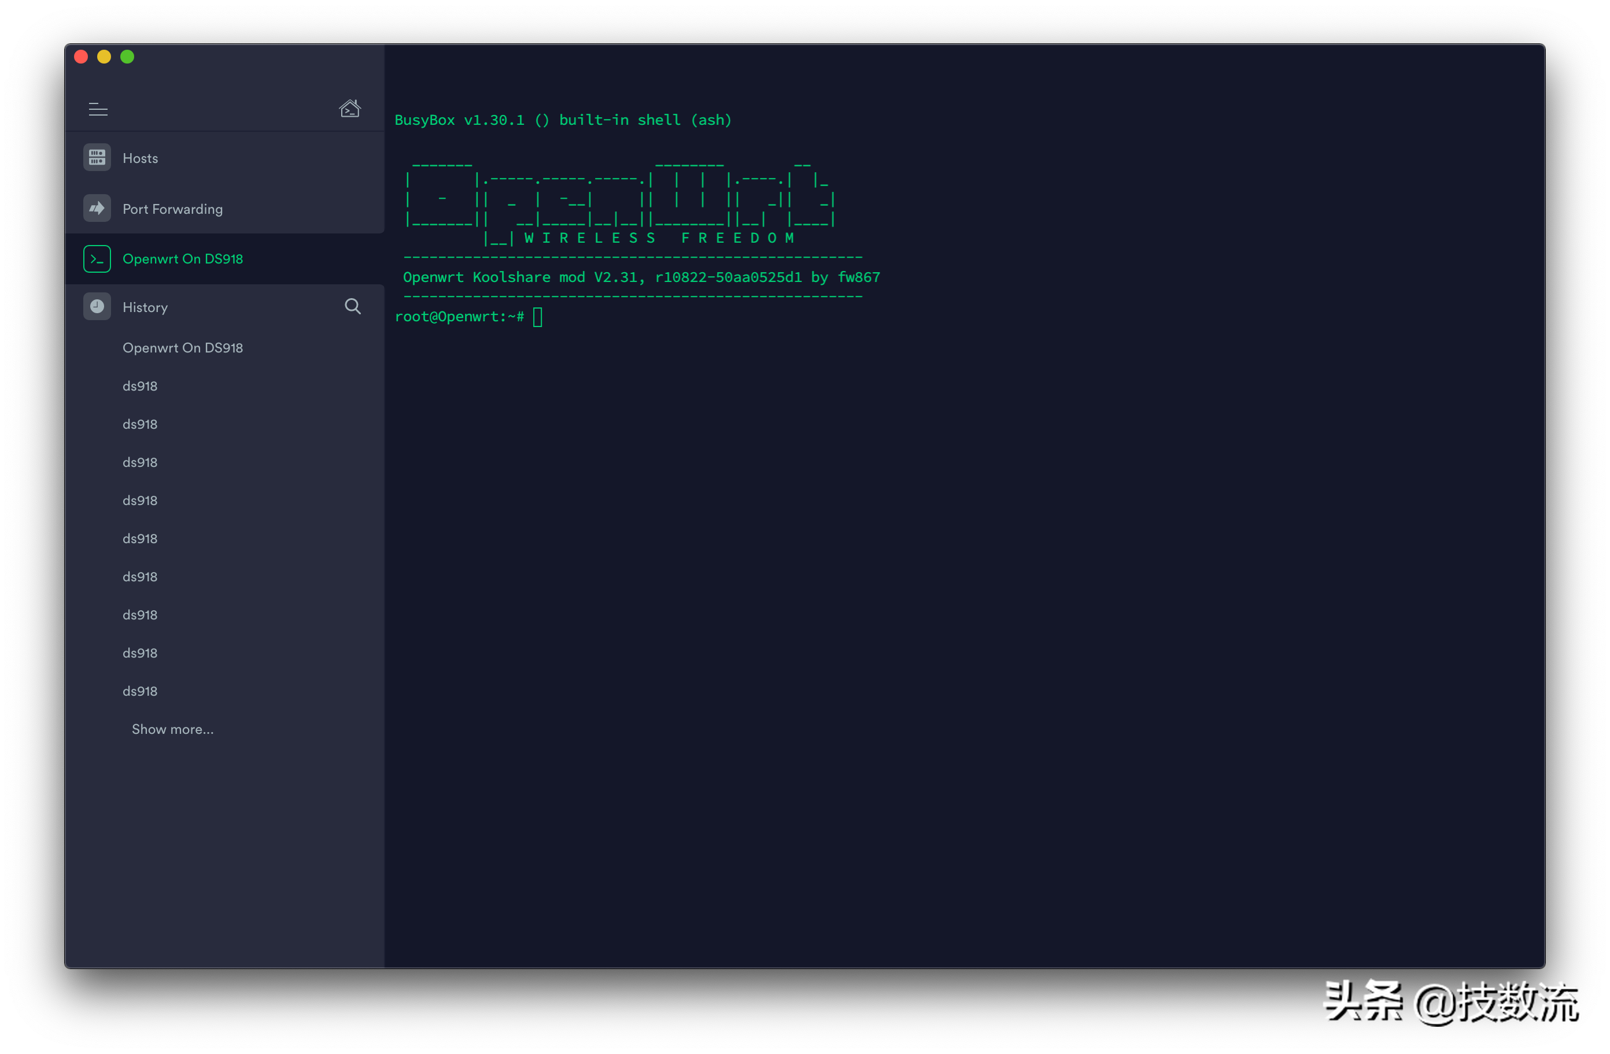Open the fifth ds918 history entry

click(140, 539)
